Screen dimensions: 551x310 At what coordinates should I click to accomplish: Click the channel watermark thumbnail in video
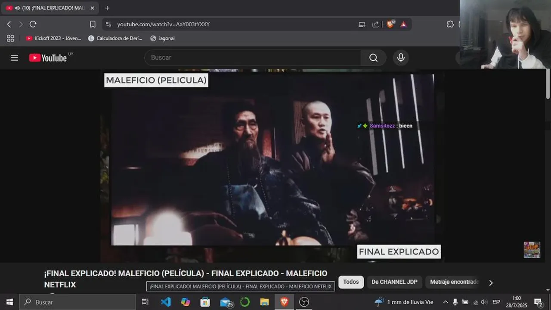coord(532,250)
